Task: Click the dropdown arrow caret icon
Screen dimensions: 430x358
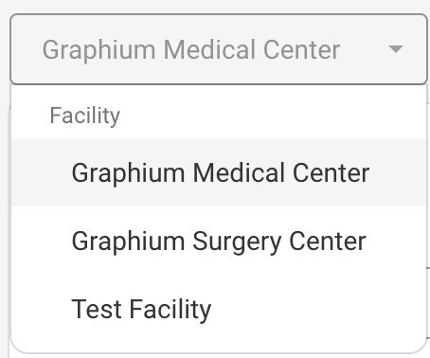Action: coord(396,49)
